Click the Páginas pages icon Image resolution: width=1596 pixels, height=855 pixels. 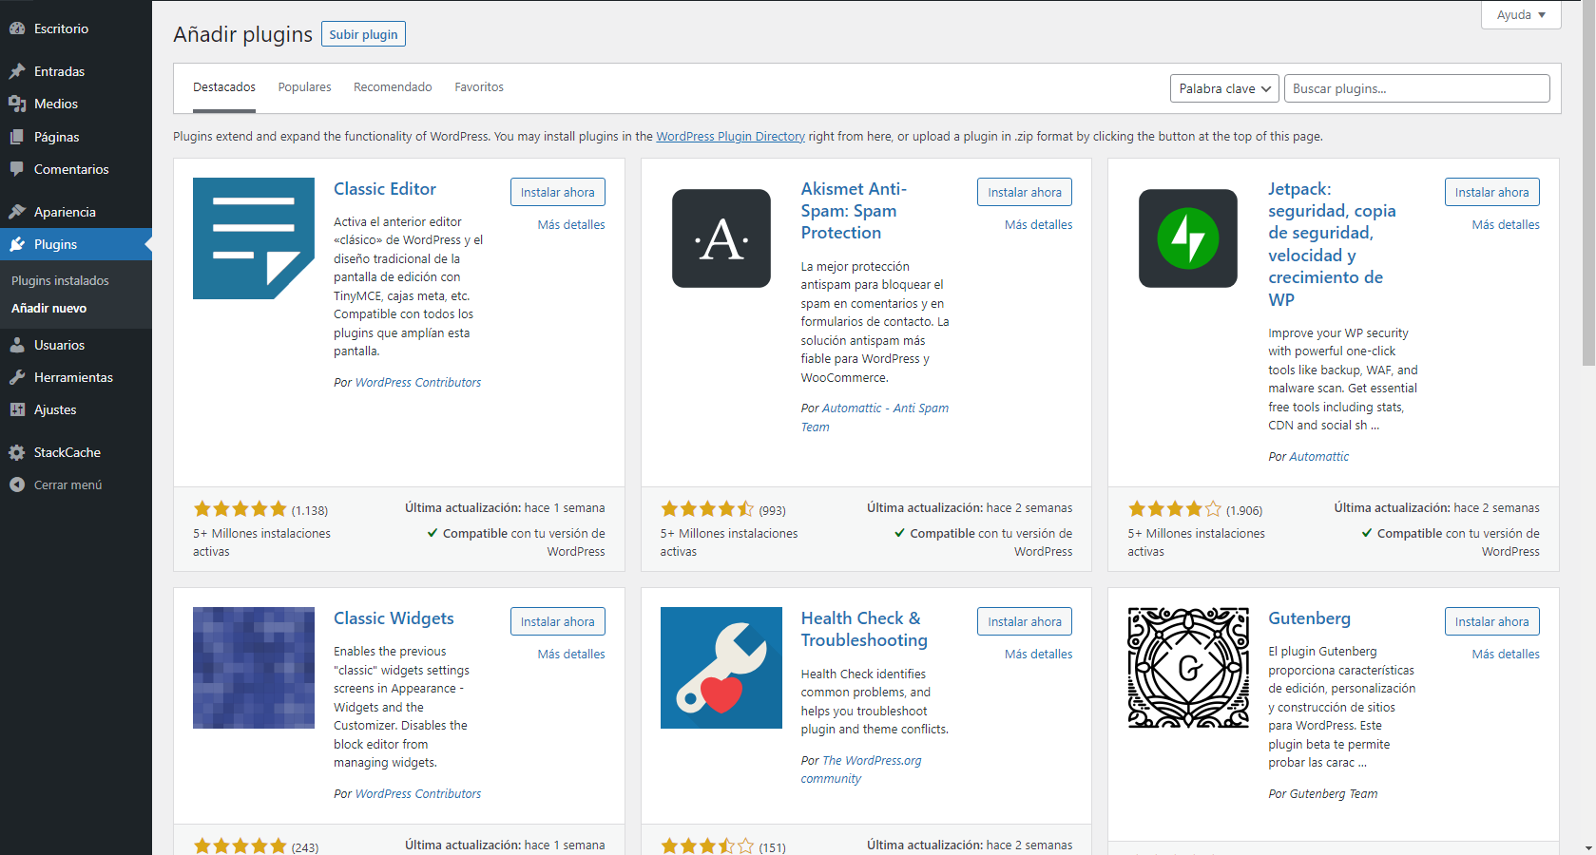tap(17, 137)
